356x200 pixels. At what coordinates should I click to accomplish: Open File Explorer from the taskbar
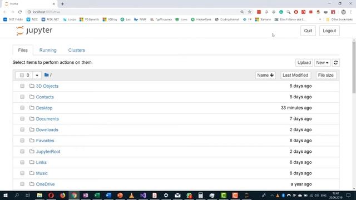click(x=39, y=195)
